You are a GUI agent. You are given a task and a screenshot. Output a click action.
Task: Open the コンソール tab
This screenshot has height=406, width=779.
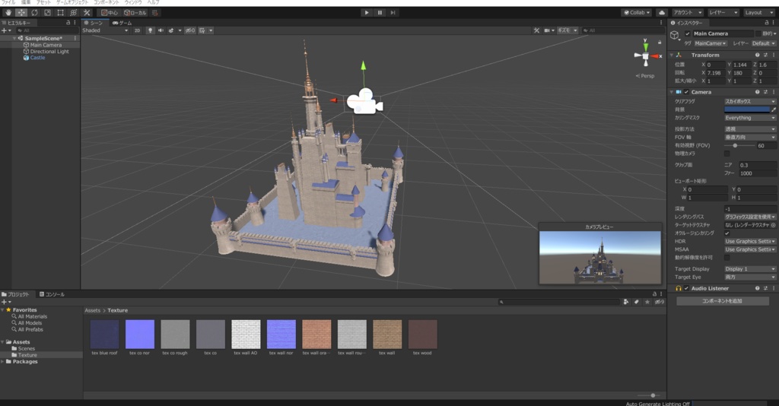[x=52, y=294]
